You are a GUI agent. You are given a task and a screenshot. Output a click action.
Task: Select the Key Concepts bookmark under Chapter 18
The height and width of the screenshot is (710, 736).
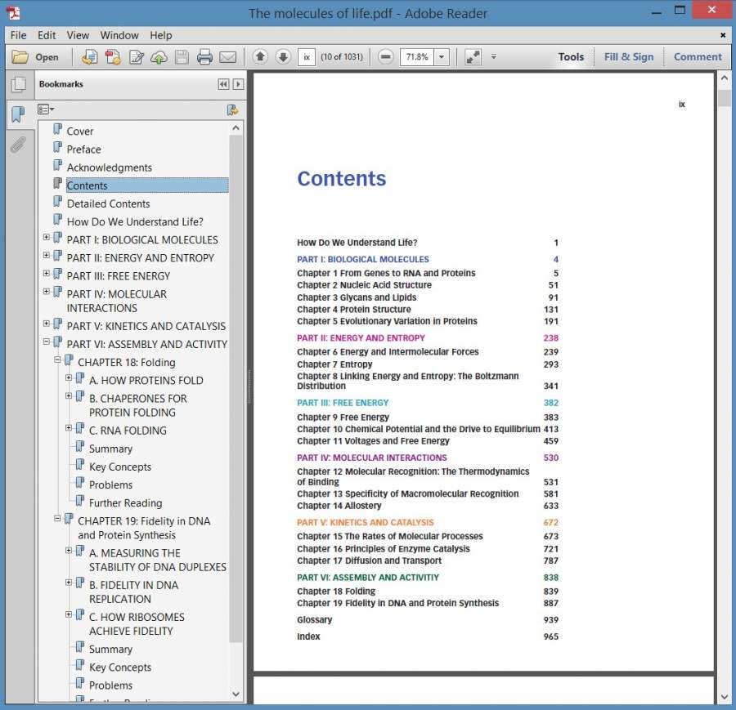coord(120,467)
